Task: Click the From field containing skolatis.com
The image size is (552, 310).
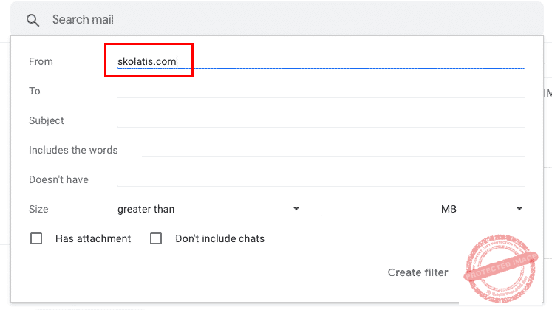Action: [321, 61]
